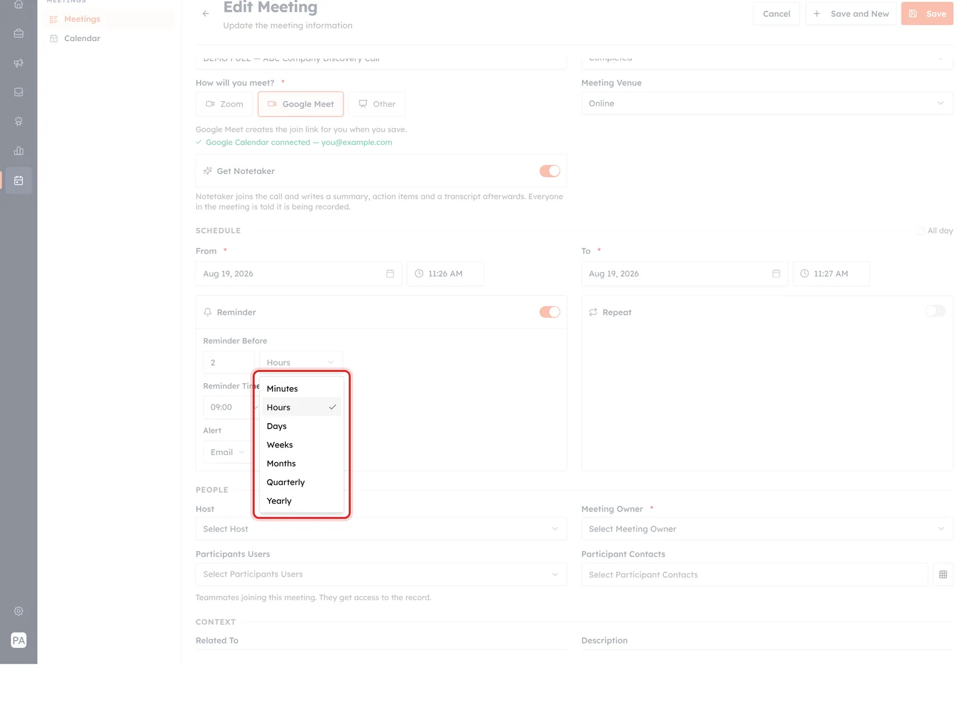The width and height of the screenshot is (967, 709).
Task: Open the Alert Email dropdown
Action: (x=228, y=452)
